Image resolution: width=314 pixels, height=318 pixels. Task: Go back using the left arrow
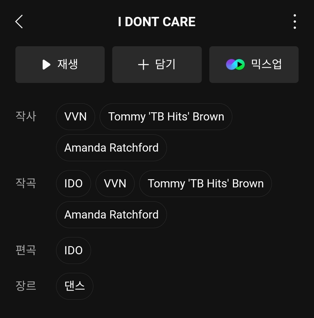pos(19,22)
